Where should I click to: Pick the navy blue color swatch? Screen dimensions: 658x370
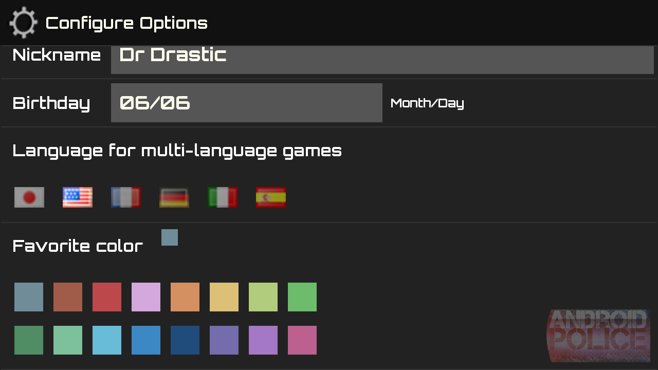185,340
